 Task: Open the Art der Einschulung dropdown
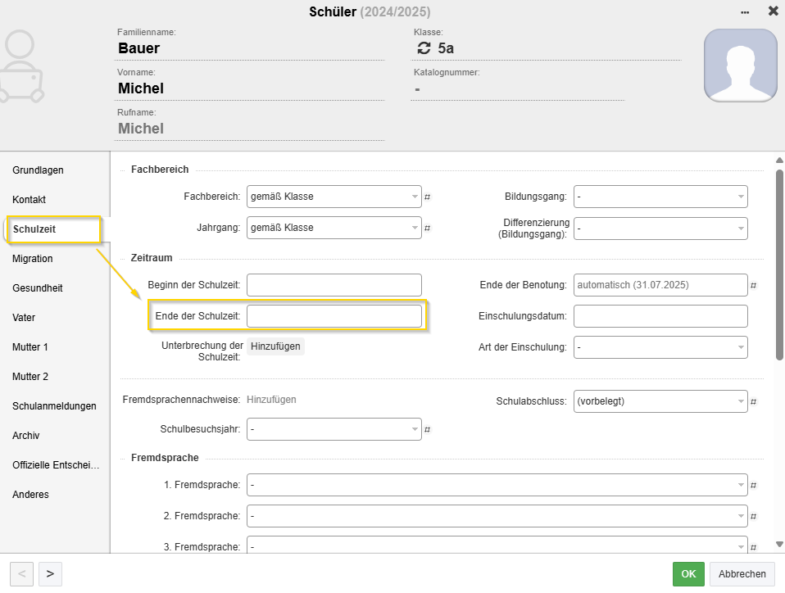[x=660, y=347]
